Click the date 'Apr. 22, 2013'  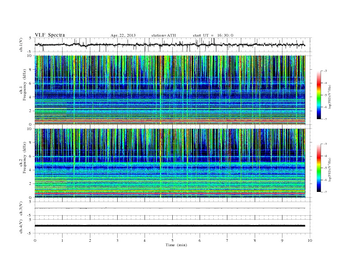123,35
